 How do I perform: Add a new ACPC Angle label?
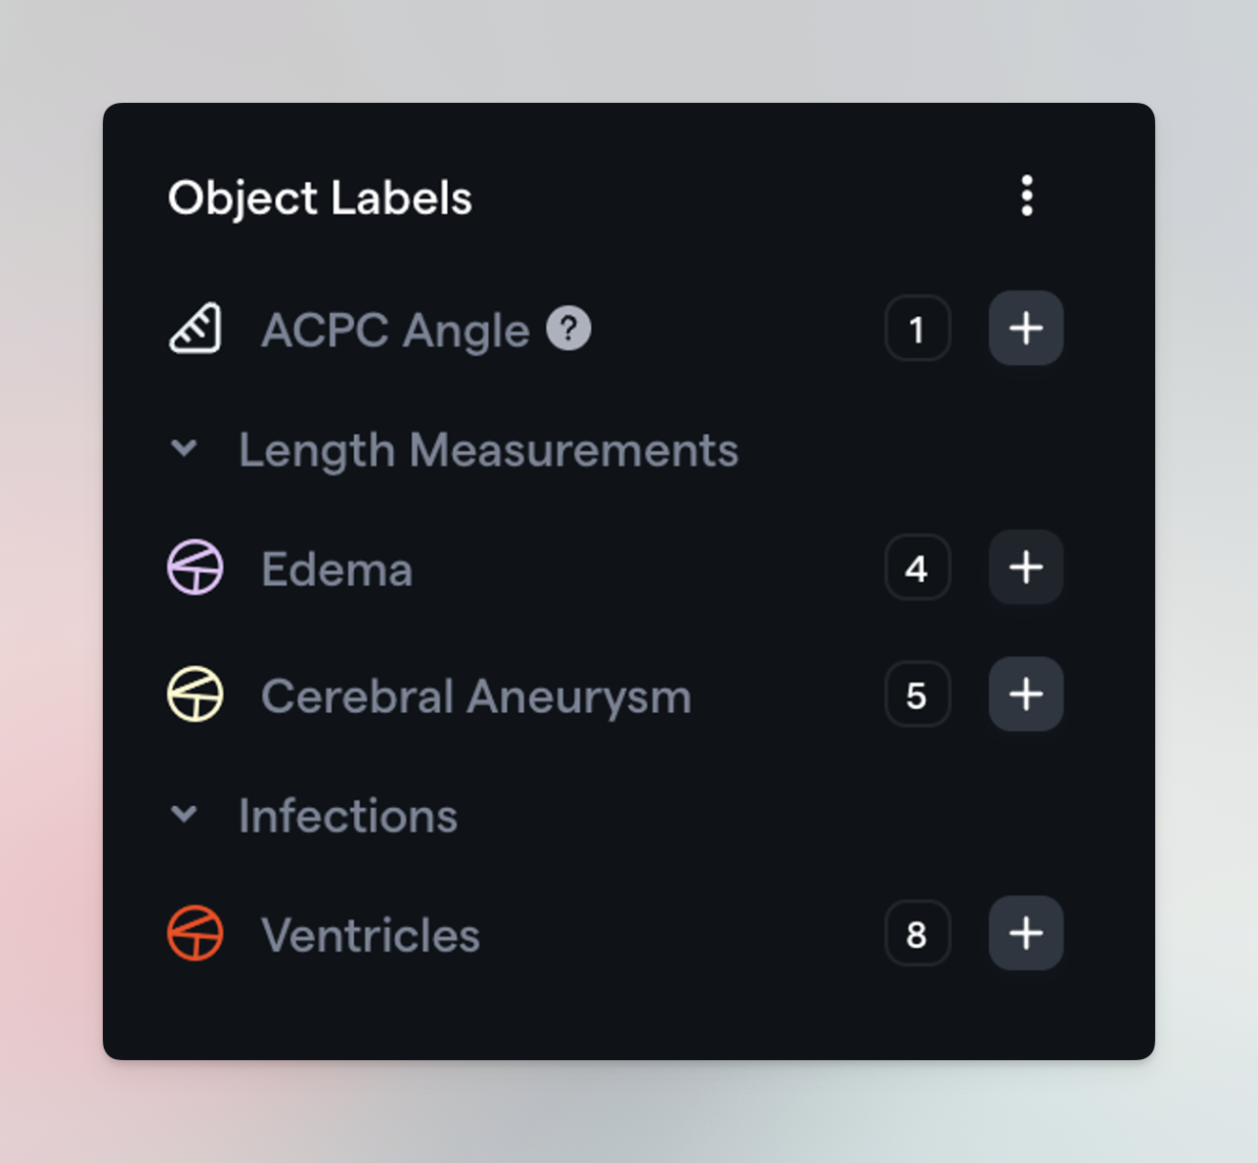1026,328
